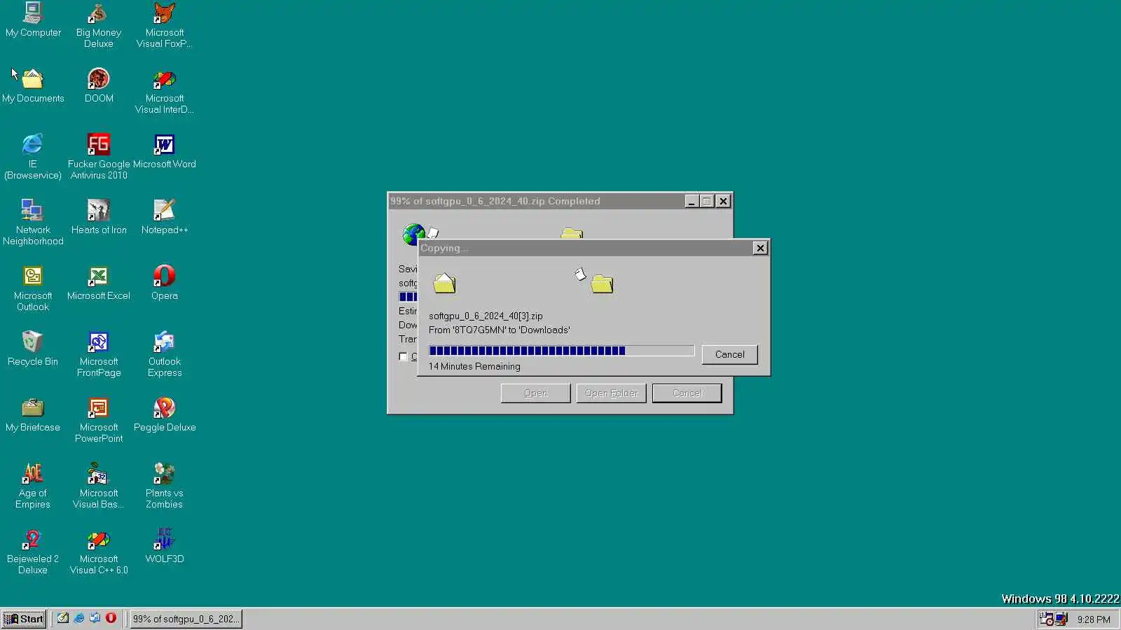Click the From '8TQ7G5MN' to 'Downloads' text
Image resolution: width=1121 pixels, height=630 pixels.
pyautogui.click(x=500, y=330)
